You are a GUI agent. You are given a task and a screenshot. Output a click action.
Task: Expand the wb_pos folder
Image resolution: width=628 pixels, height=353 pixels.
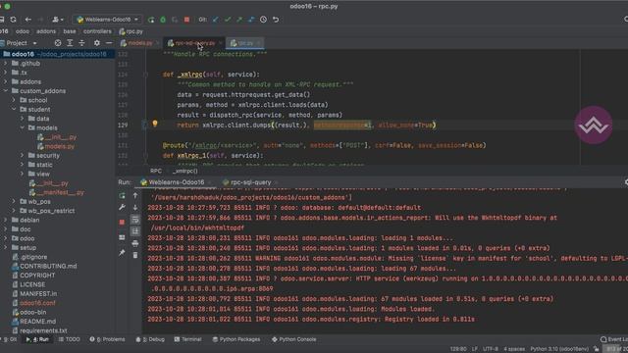point(14,201)
